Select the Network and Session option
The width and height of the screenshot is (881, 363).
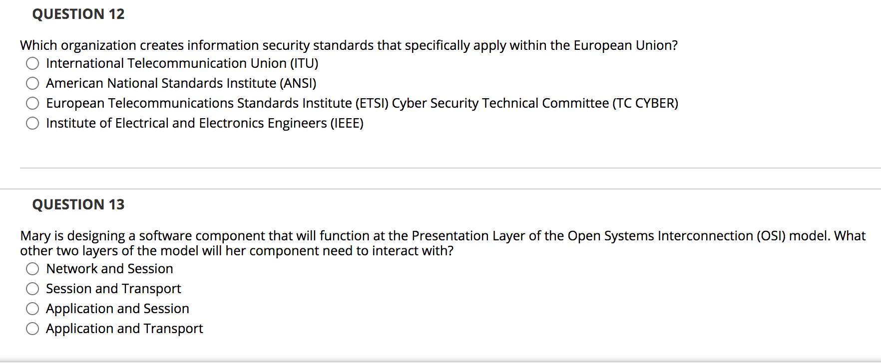pos(32,269)
